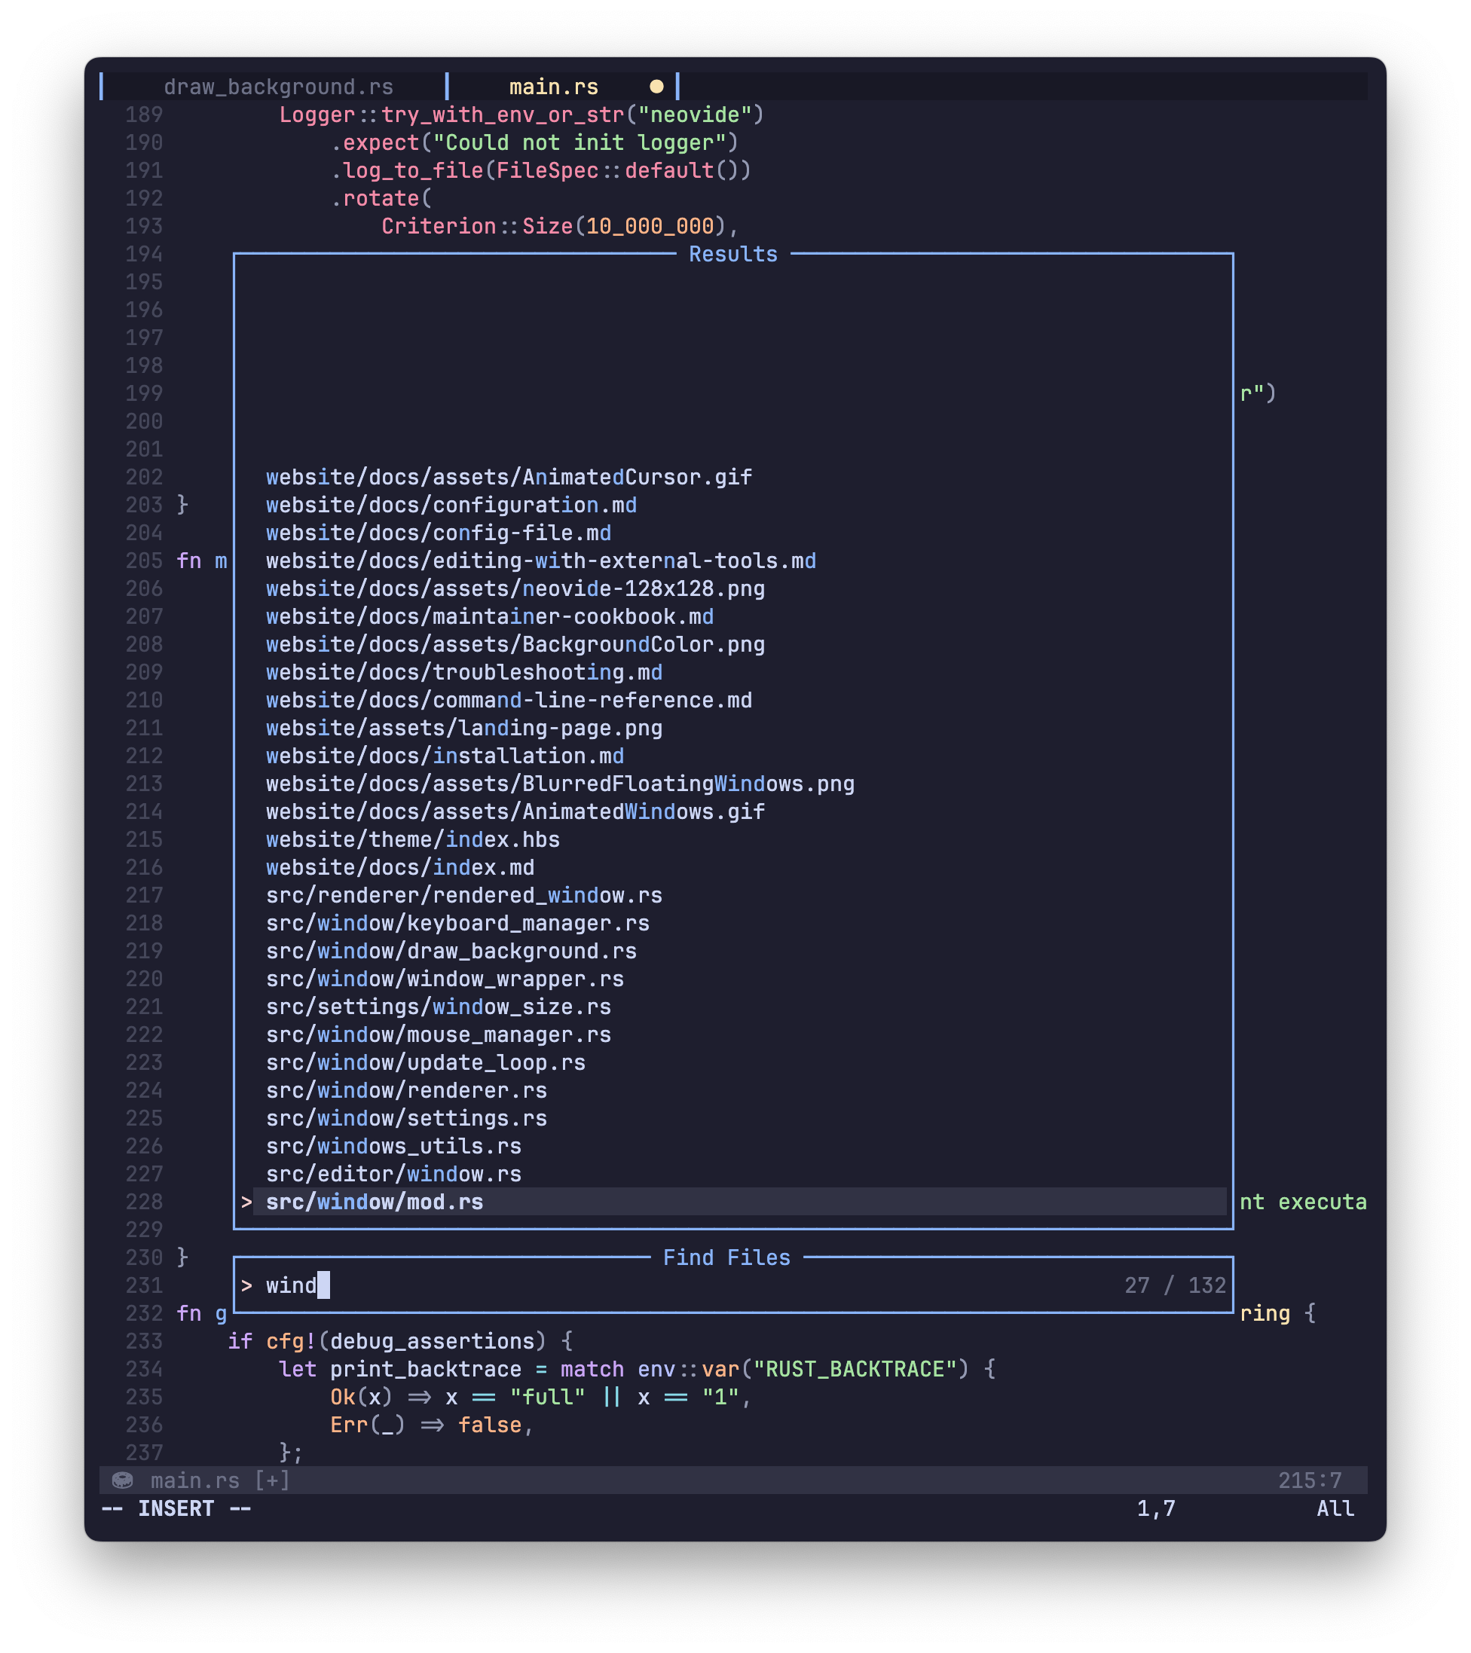Select the main.rs tab

click(553, 87)
